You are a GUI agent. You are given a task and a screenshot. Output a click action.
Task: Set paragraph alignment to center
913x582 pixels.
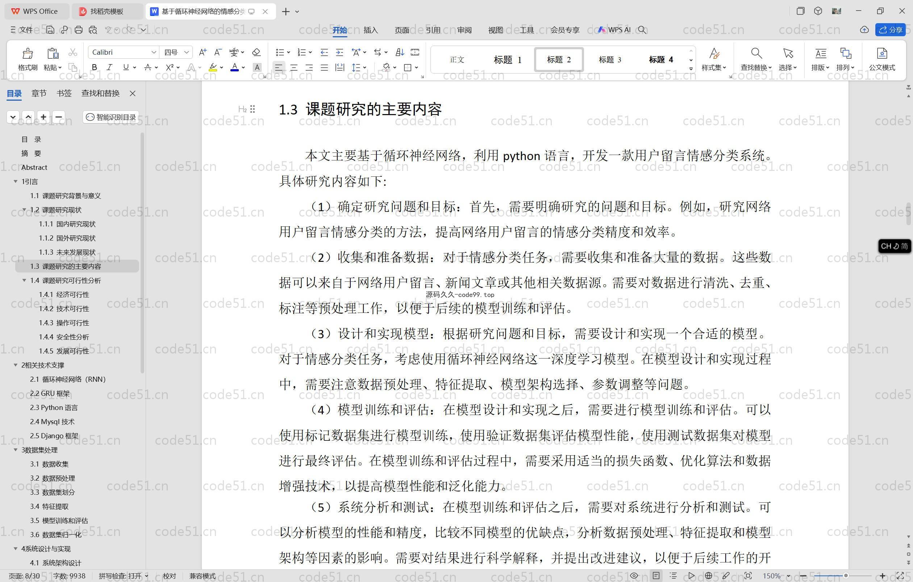294,67
